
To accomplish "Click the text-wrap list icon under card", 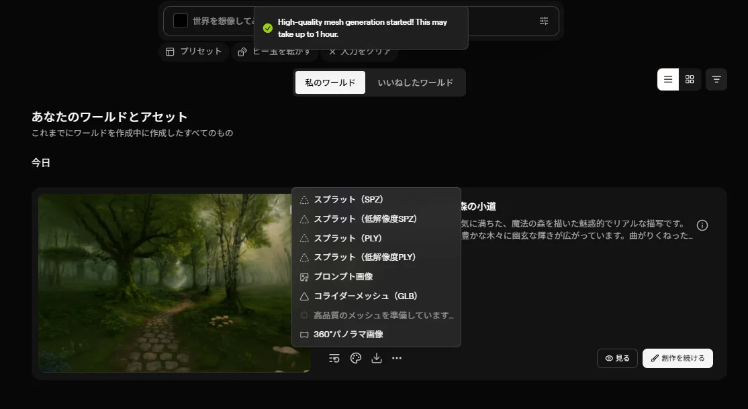I will click(x=334, y=358).
